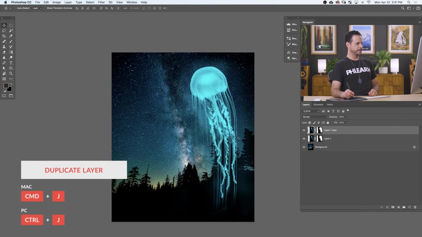Image resolution: width=422 pixels, height=237 pixels.
Task: Open the Image menu
Action: [57, 2]
